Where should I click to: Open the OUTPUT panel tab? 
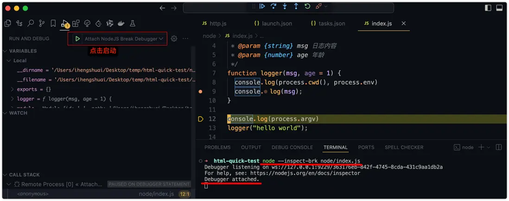tap(251, 147)
